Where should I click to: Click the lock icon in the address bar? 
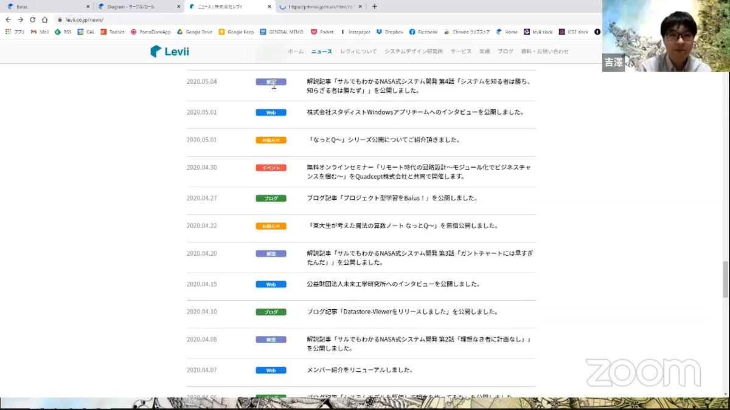(60, 19)
